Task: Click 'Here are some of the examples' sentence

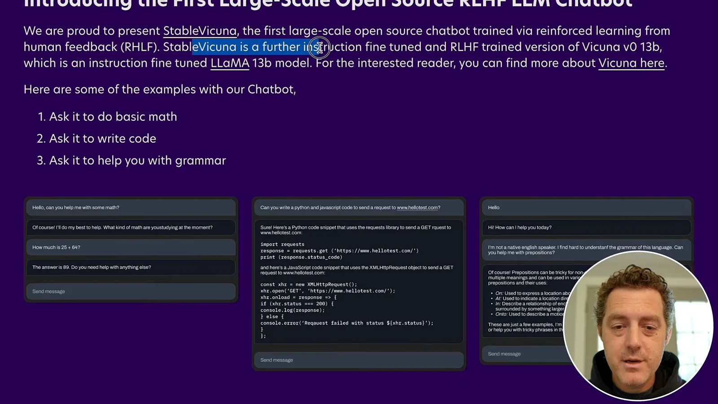Action: 160,89
